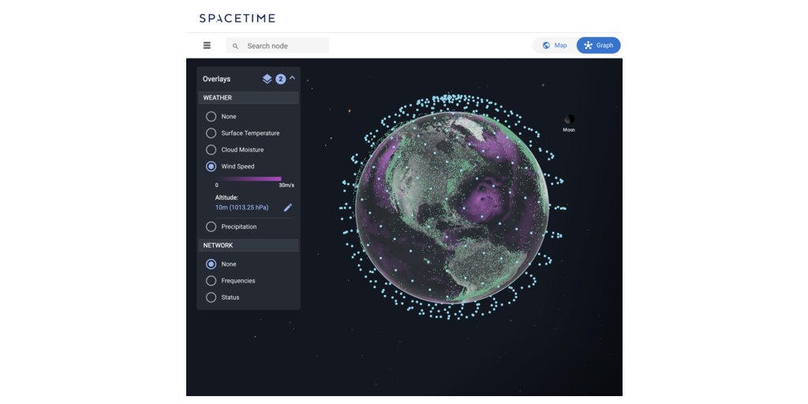Screen dimensions: 808x404
Task: Select Cloud Moisture overlay
Action: pos(211,150)
